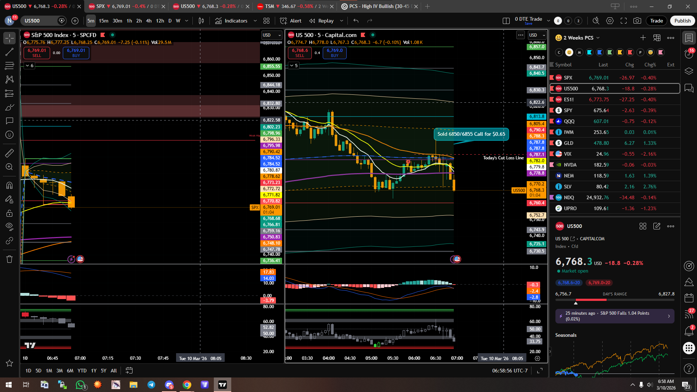Toggle lock all drawing tools
Screen dimensions: 697x392
(9, 213)
